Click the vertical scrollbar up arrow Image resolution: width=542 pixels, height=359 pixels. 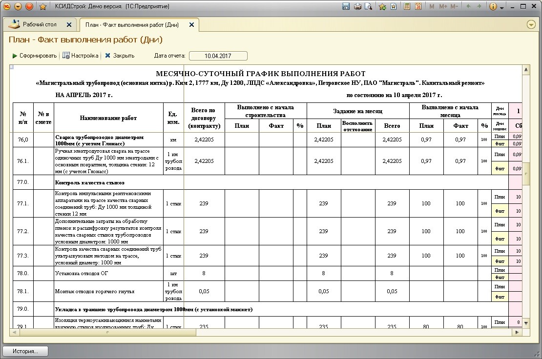click(526, 69)
